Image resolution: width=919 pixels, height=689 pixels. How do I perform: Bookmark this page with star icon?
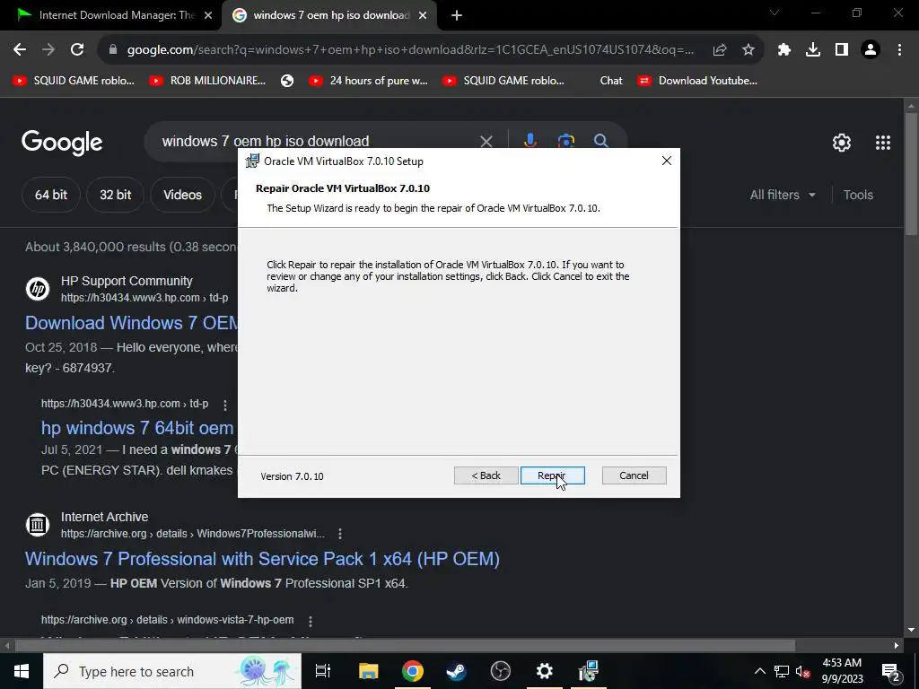click(748, 50)
